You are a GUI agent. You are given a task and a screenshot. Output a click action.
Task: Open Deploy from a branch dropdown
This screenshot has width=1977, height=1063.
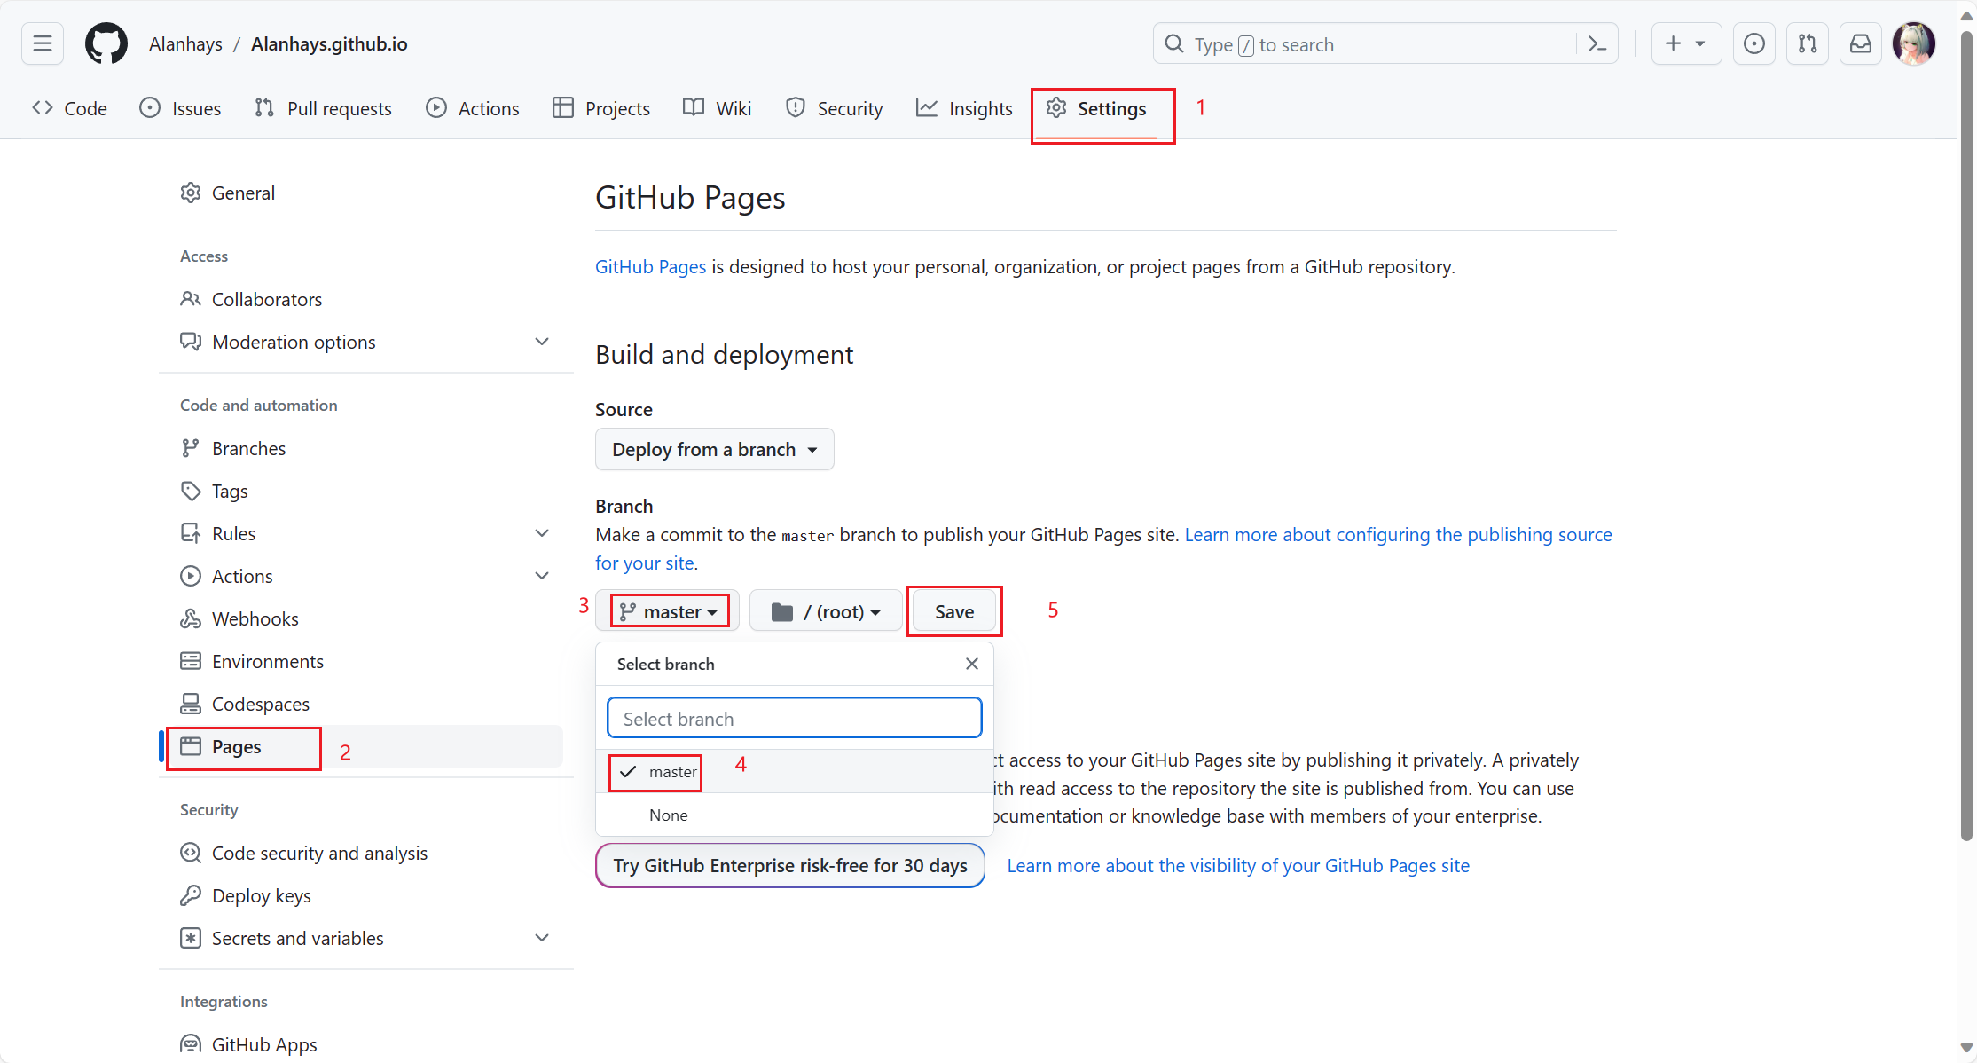(714, 450)
